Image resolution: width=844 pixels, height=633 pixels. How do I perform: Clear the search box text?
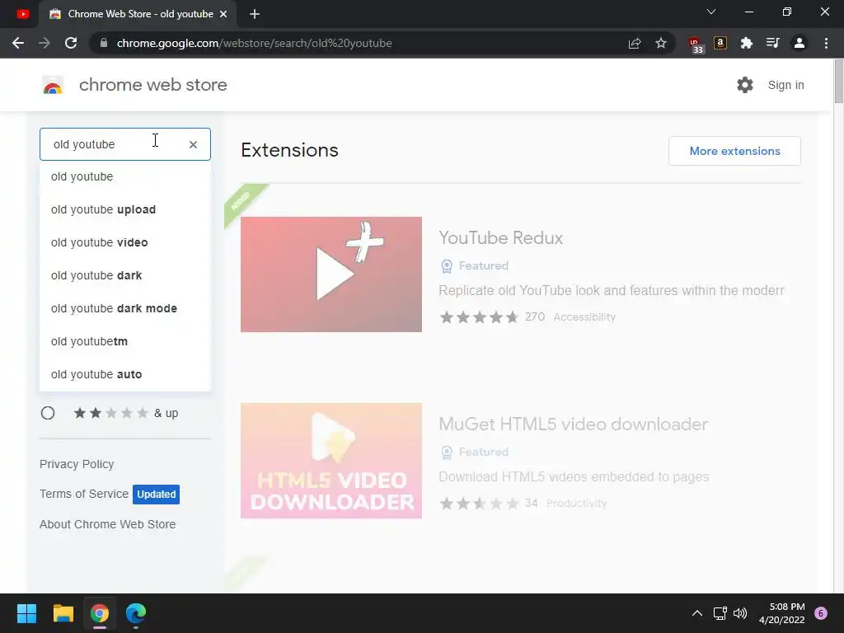[x=193, y=144]
